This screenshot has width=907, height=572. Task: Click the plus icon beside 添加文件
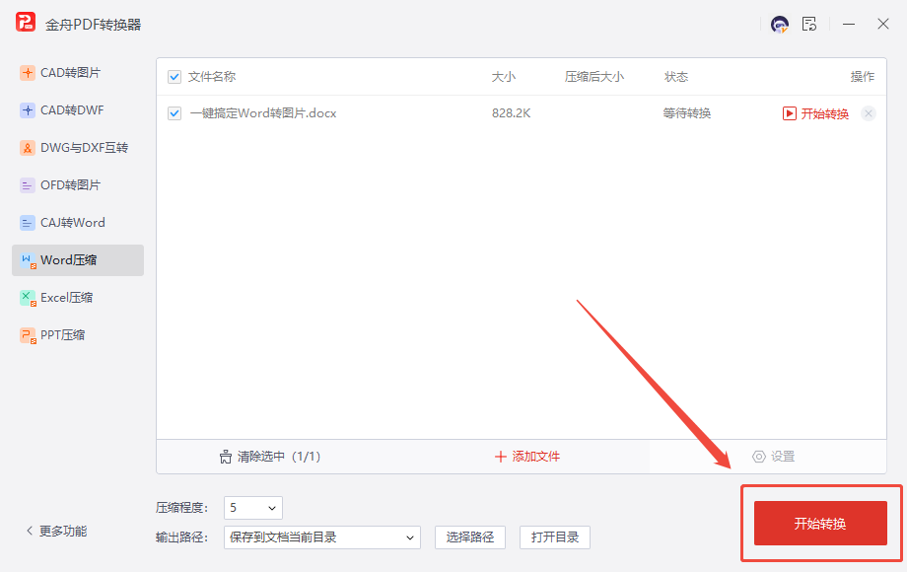click(x=501, y=457)
